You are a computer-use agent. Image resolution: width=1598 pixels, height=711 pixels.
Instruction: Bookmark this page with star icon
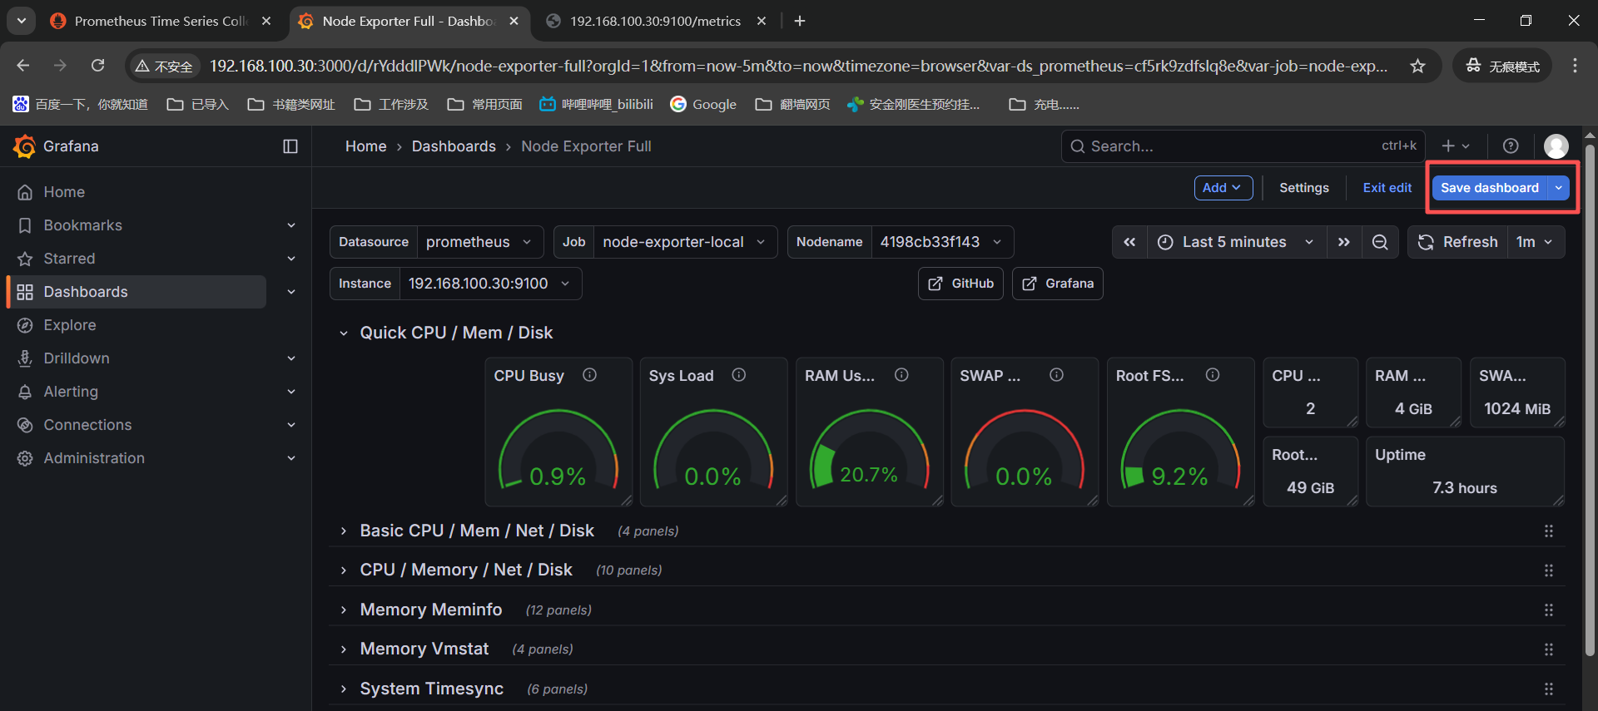click(x=1417, y=66)
